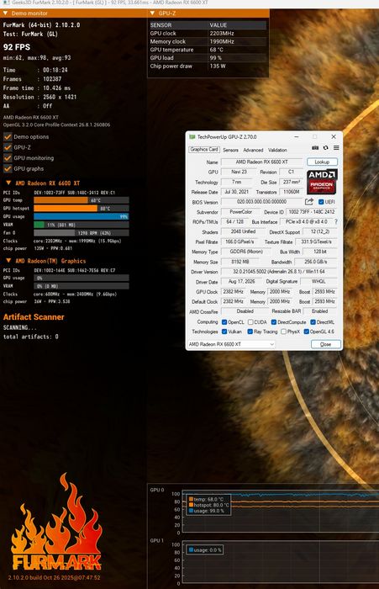Switch to the Sensors tab

(x=230, y=150)
